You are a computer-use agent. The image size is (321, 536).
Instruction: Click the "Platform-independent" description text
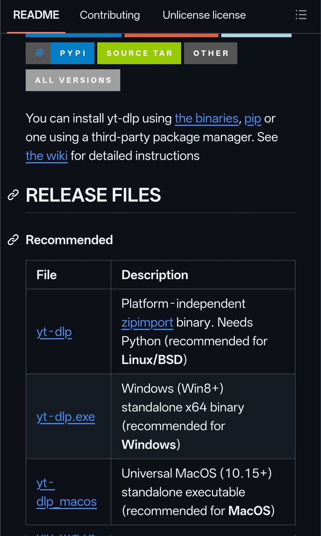[183, 304]
